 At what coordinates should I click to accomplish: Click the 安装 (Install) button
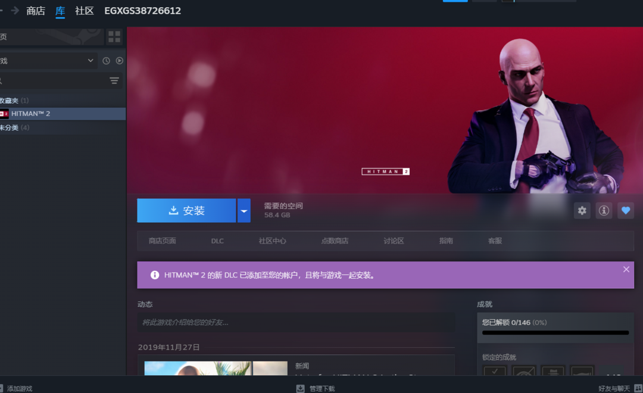tap(186, 211)
